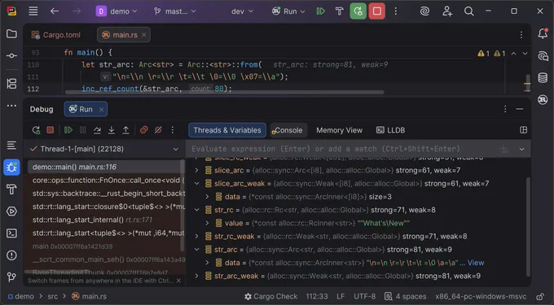Expand the str_arc_weak variable node
The height and width of the screenshot is (305, 554).
click(x=197, y=276)
